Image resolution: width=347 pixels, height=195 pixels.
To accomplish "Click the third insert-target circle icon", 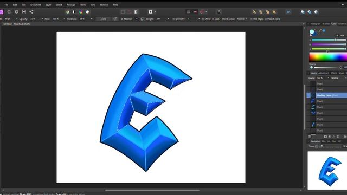I will click(x=316, y=12).
